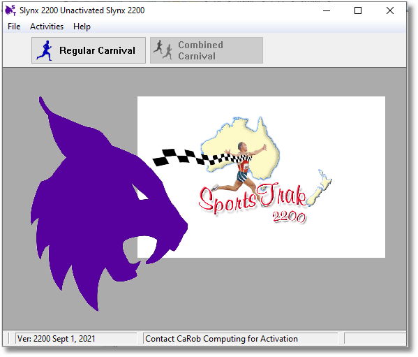Click the two grey runners icon
418x357 pixels.
[163, 50]
